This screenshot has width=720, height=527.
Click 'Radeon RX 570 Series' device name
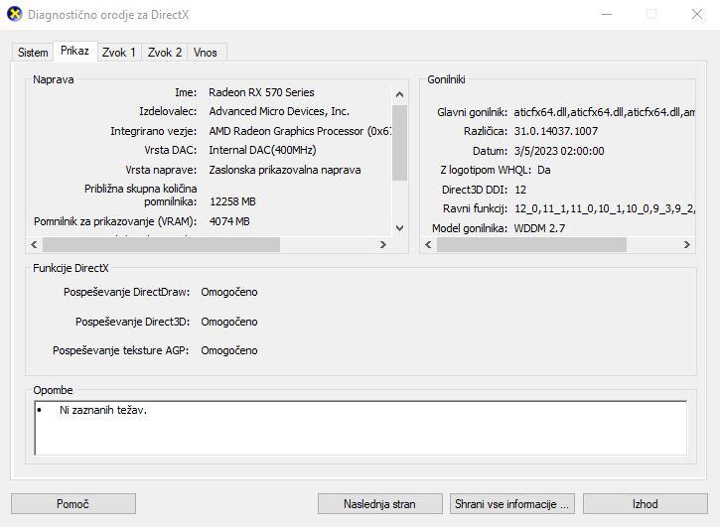click(x=261, y=92)
